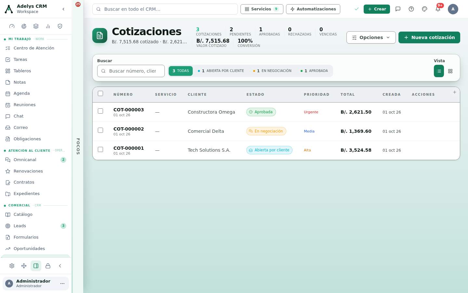Click the move arrows icon at sidebar bottom

[24, 266]
